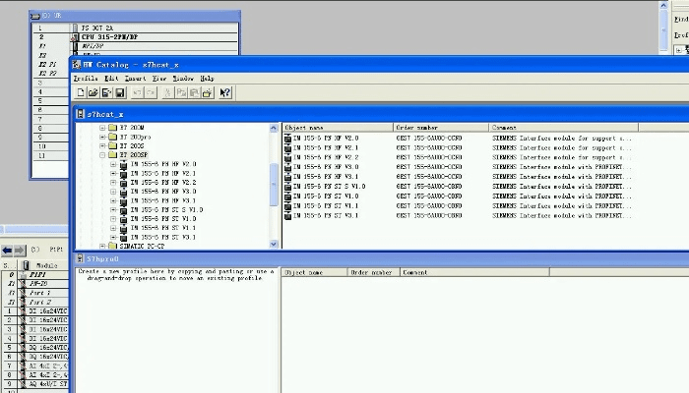The width and height of the screenshot is (689, 393).
Task: Expand the ET 200M tree node
Action: click(101, 128)
